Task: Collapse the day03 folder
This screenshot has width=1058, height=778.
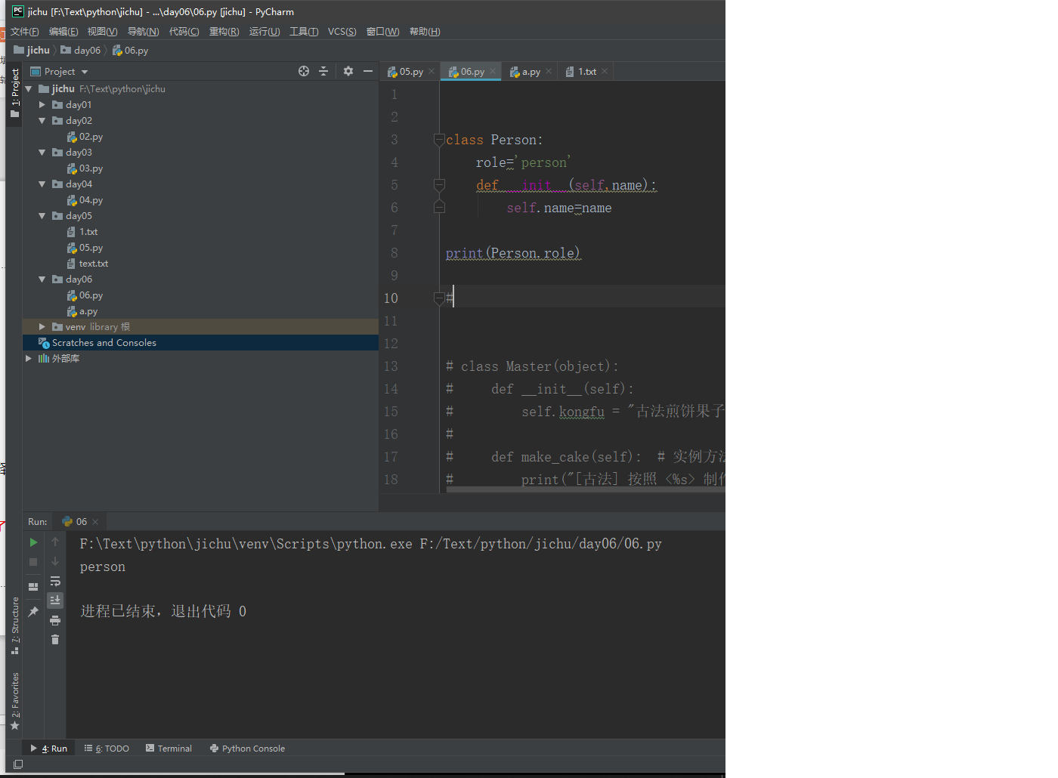Action: 42,153
